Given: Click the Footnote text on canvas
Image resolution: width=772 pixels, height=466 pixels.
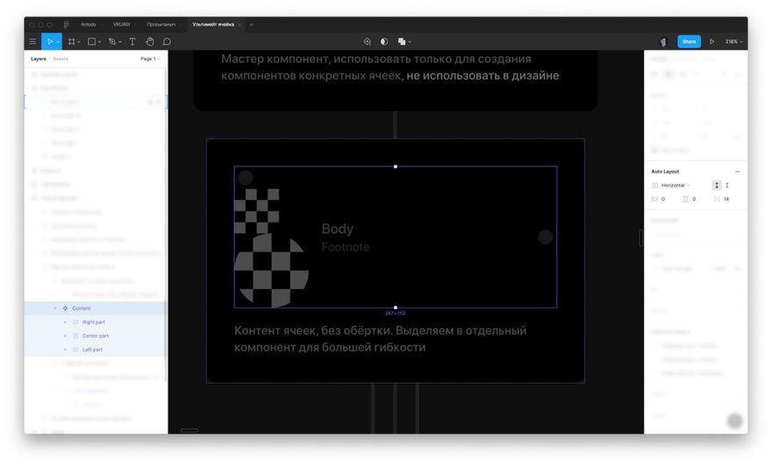Looking at the screenshot, I should [345, 247].
